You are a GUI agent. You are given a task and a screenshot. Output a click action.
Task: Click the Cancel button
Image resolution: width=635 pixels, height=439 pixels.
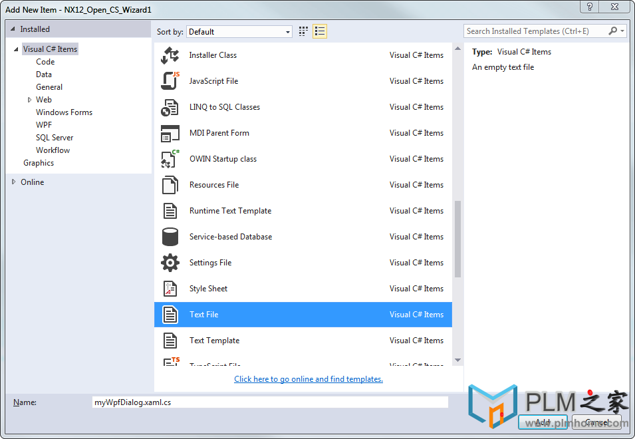pyautogui.click(x=596, y=422)
